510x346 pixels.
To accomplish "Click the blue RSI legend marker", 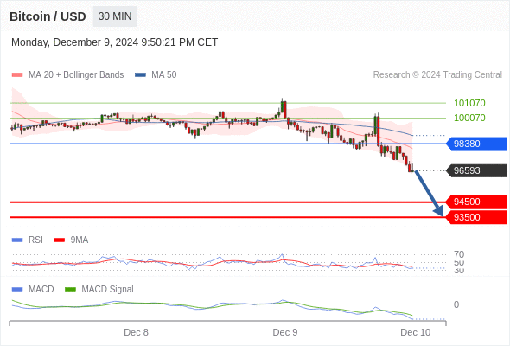I will coord(17,240).
